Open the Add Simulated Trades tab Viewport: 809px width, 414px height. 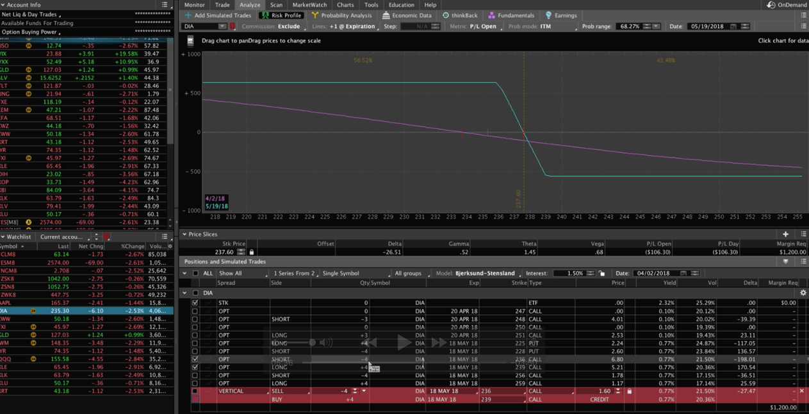tap(218, 15)
